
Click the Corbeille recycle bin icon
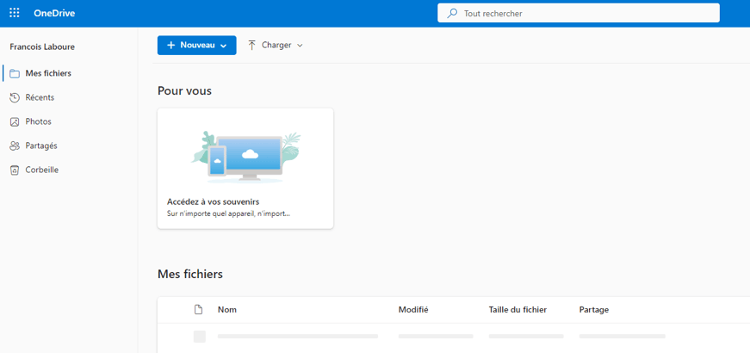(15, 170)
